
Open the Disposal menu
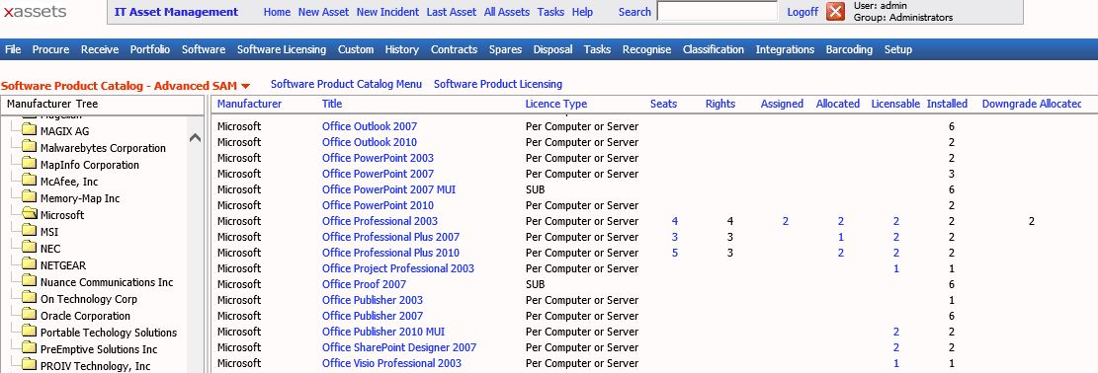coord(552,49)
